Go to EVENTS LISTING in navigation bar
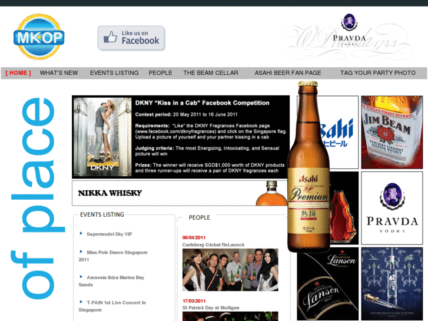Viewport: 428px width, 321px height. (x=114, y=73)
